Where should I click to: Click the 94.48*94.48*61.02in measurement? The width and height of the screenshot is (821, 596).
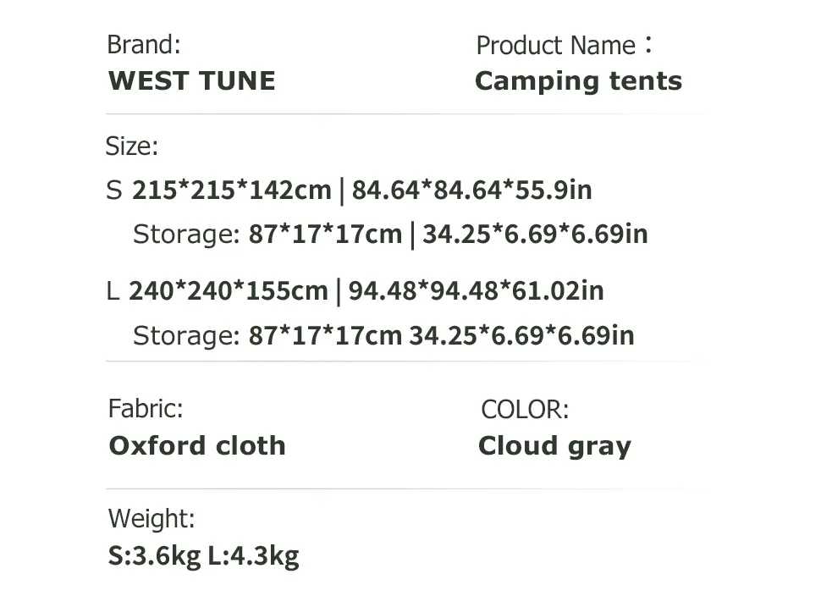tap(476, 292)
